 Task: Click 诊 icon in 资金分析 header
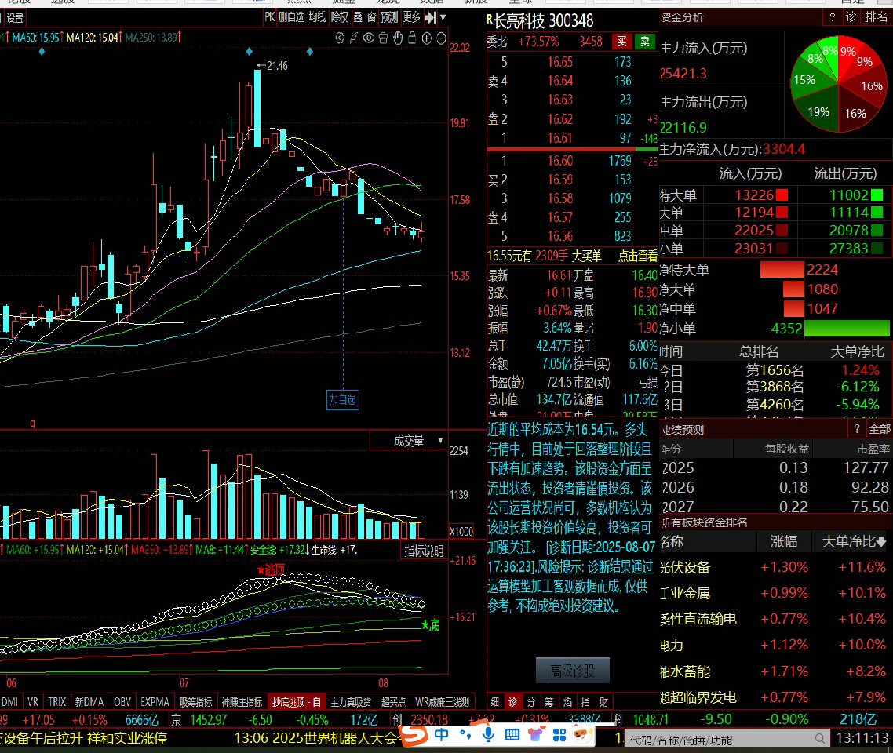[x=851, y=17]
